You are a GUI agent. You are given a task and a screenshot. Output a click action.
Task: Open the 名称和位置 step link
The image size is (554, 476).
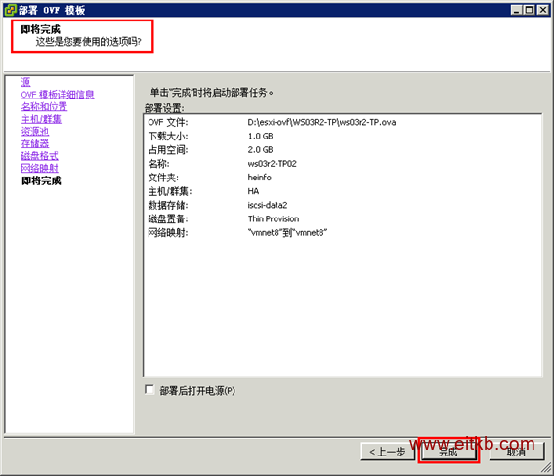(44, 107)
